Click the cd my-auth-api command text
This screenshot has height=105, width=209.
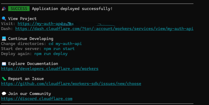[65, 44]
